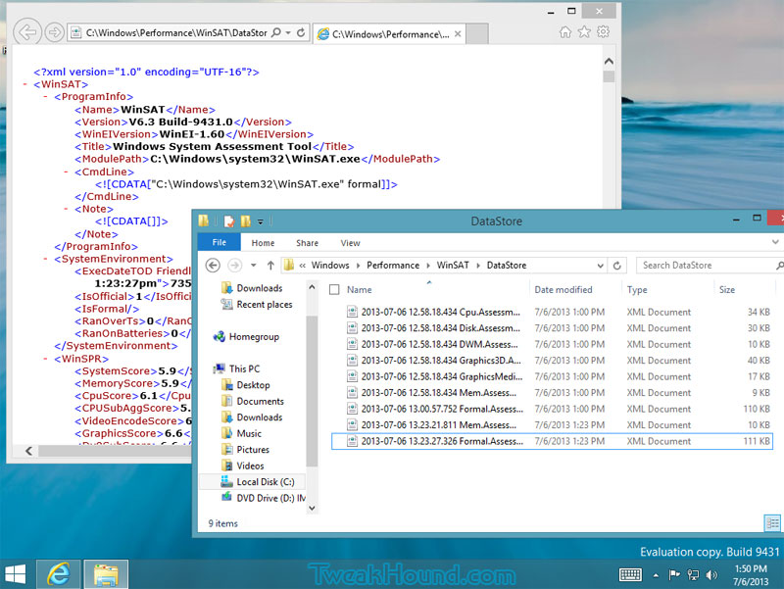
Task: Click Internet Explorer back arrow button
Action: (27, 32)
